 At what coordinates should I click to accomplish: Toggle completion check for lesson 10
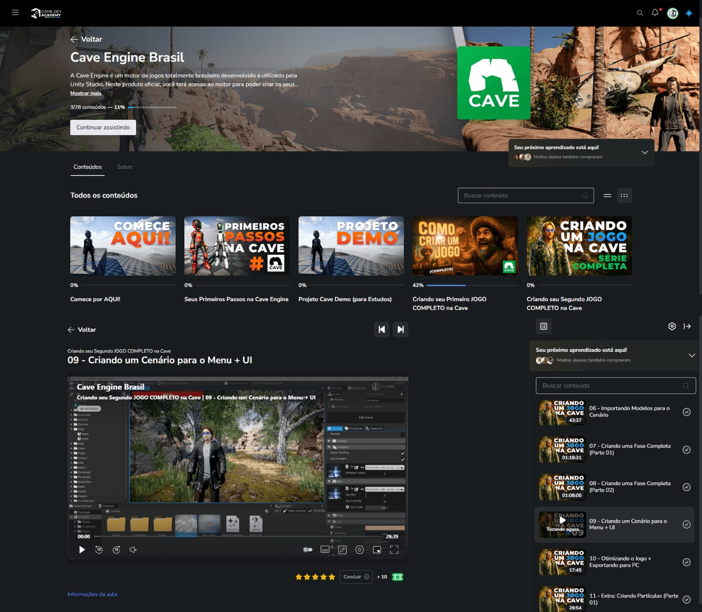687,562
